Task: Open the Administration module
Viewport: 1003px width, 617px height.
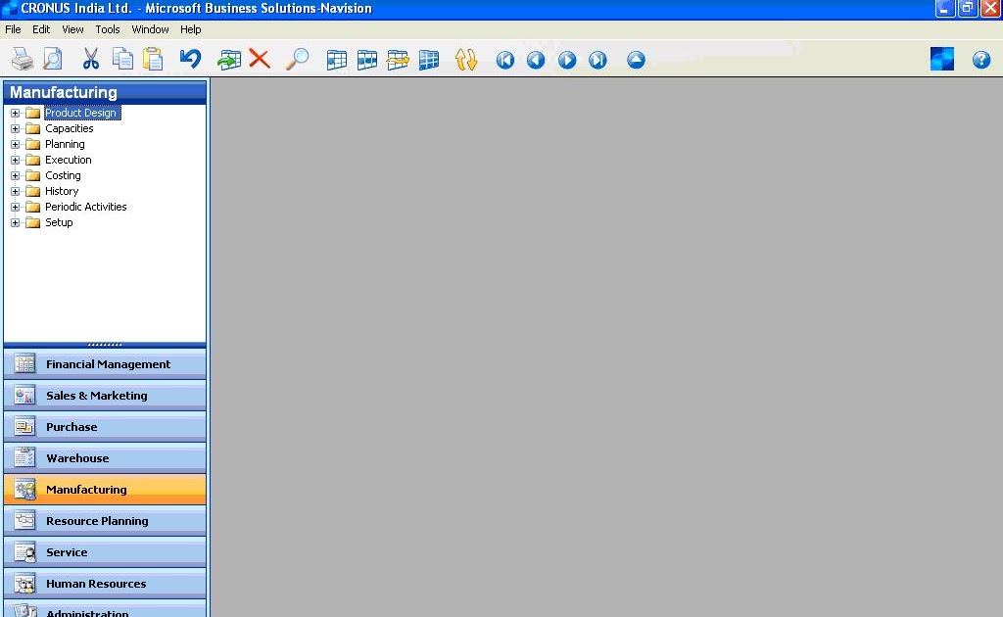Action: 105,609
